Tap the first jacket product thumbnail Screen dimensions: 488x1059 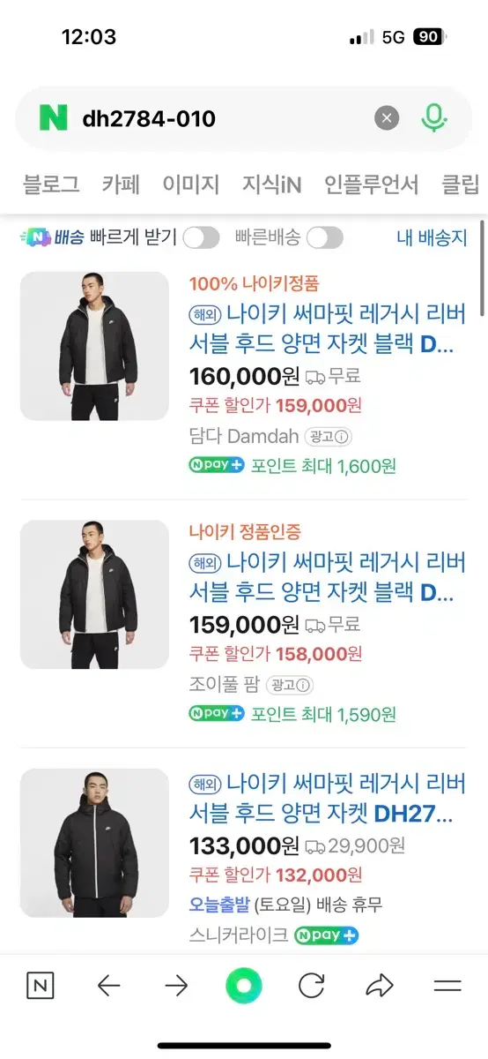pyautogui.click(x=94, y=346)
